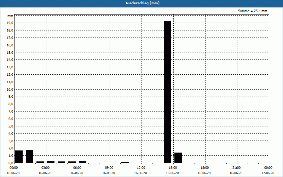Select the 10,0 y-axis label
The width and height of the screenshot is (283, 177).
click(10, 90)
